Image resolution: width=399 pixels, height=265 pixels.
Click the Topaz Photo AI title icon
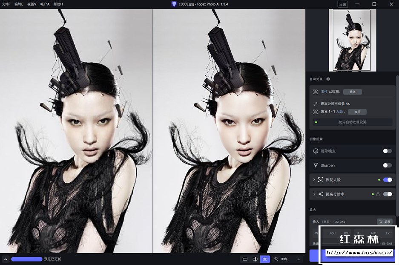[174, 4]
